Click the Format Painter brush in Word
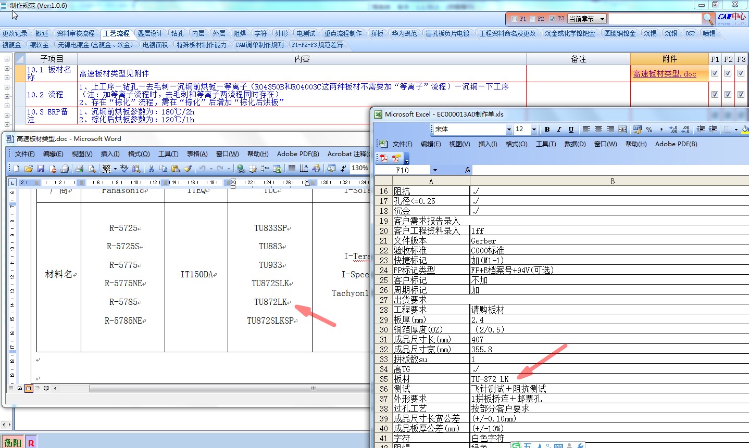Image resolution: width=749 pixels, height=448 pixels. 188,169
